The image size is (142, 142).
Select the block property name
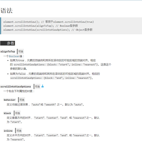point(7,113)
